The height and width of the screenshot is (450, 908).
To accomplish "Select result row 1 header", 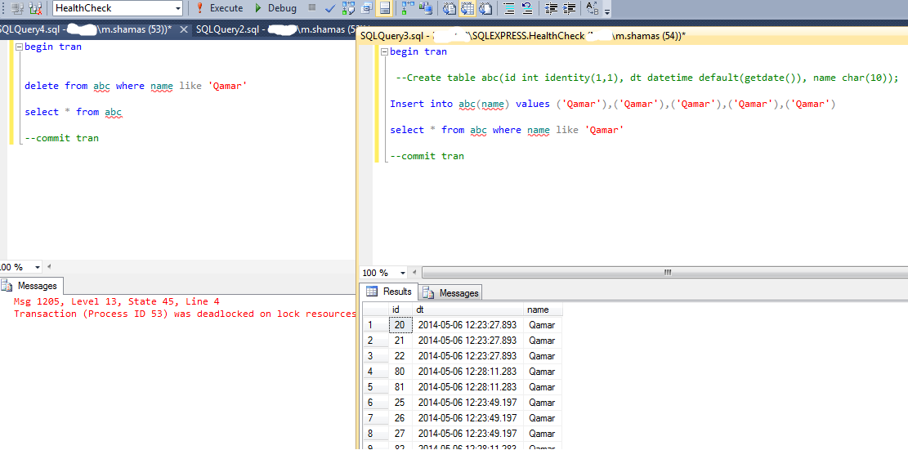I will click(375, 325).
